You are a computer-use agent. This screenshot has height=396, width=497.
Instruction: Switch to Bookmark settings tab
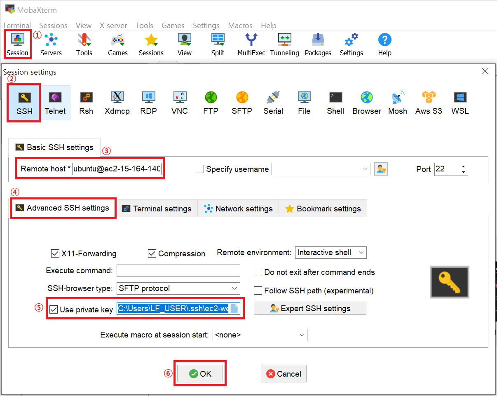tap(323, 209)
